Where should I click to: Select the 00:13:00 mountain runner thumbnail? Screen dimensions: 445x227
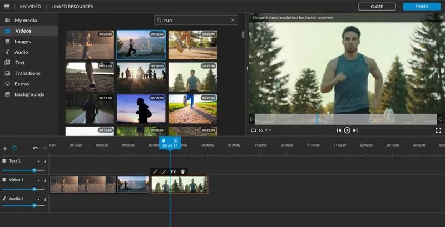[141, 45]
